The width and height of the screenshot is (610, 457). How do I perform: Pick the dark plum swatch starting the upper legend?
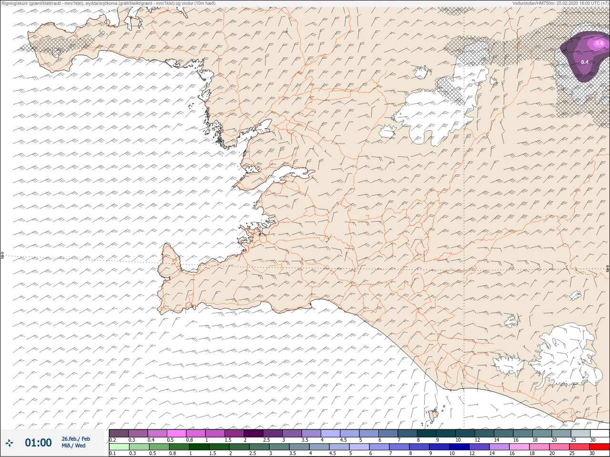point(119,433)
